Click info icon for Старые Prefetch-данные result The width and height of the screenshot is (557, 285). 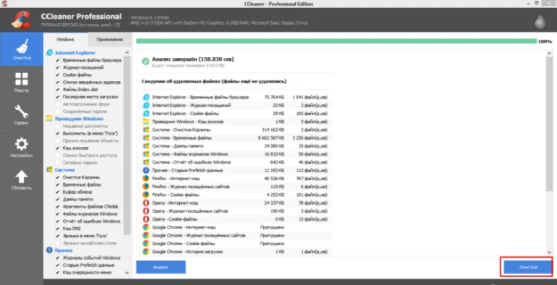click(146, 171)
